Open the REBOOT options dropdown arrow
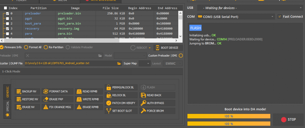Viewport: 305px width, 128px height. pyautogui.click(x=150, y=48)
